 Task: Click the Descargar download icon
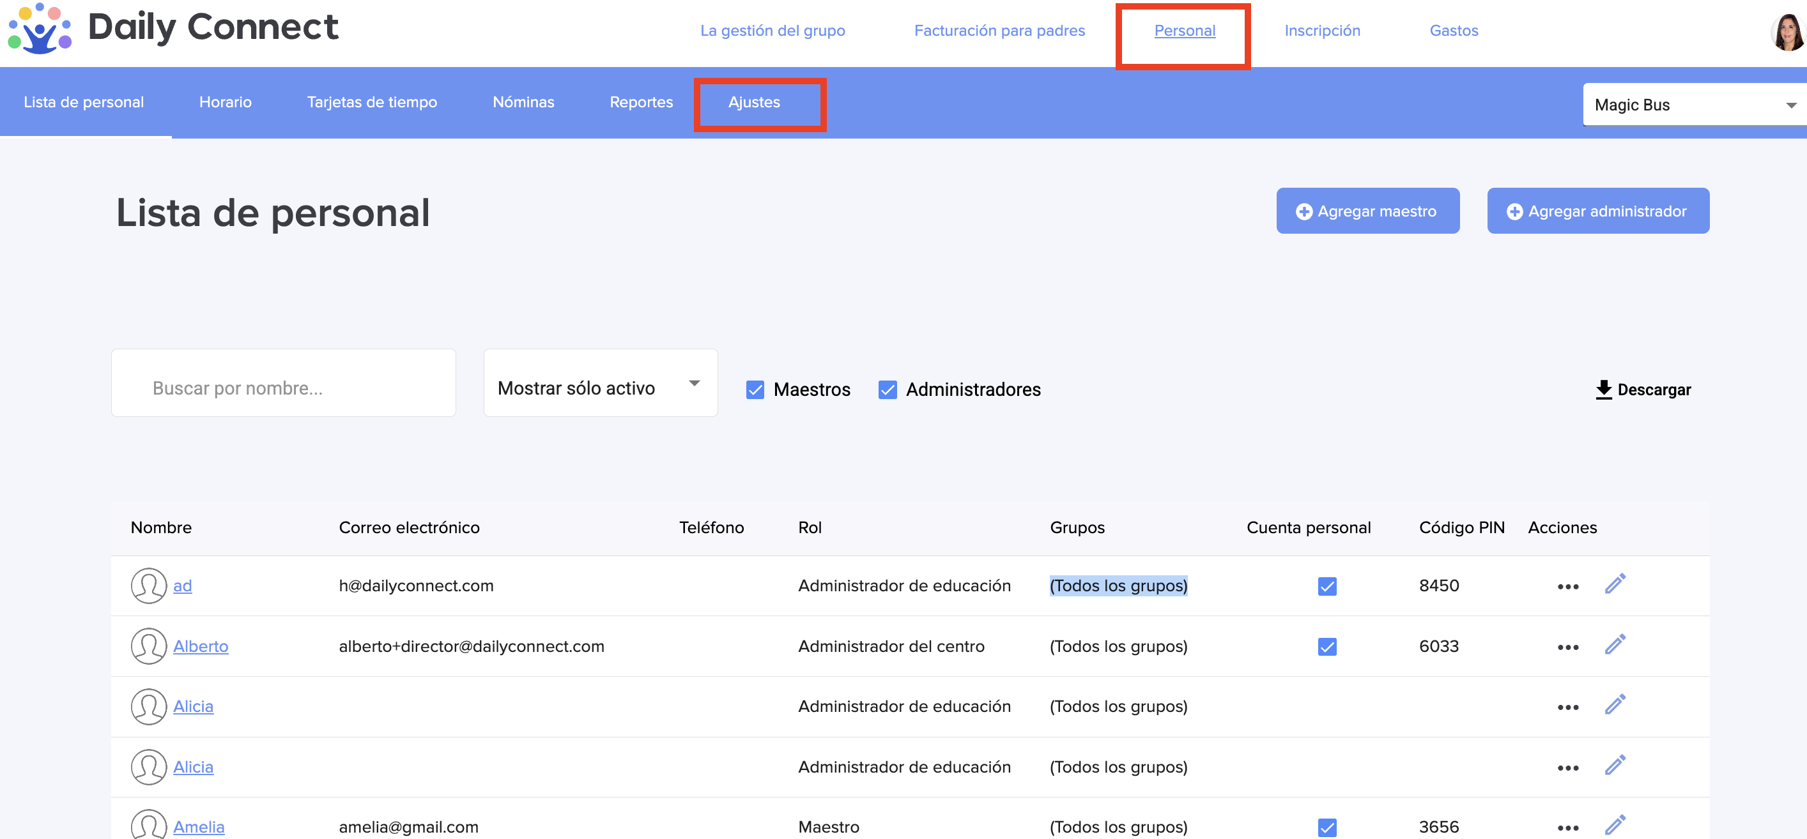(x=1604, y=389)
